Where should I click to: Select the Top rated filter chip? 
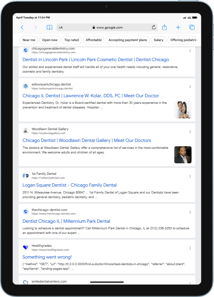click(72, 40)
